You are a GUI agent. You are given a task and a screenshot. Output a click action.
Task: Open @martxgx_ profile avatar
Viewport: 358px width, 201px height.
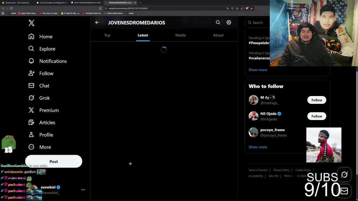[253, 100]
